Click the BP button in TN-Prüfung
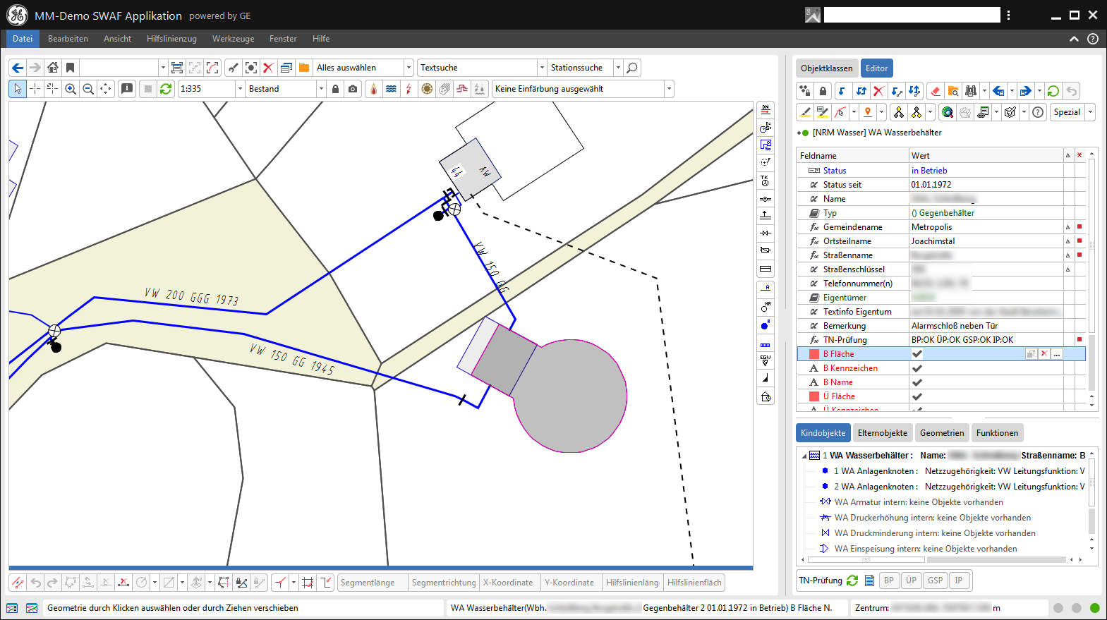1107x620 pixels. [x=889, y=581]
